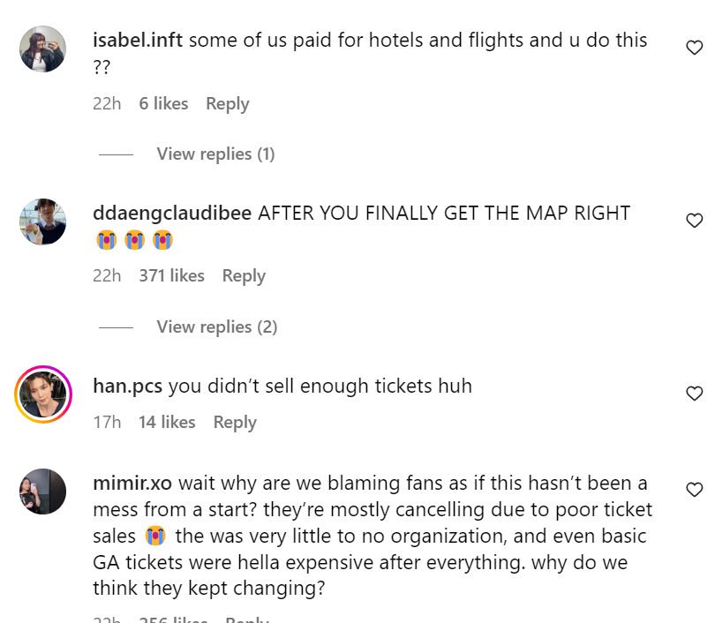The width and height of the screenshot is (715, 623).
Task: Open ddaengclaudibee's profile avatar
Action: 42,221
